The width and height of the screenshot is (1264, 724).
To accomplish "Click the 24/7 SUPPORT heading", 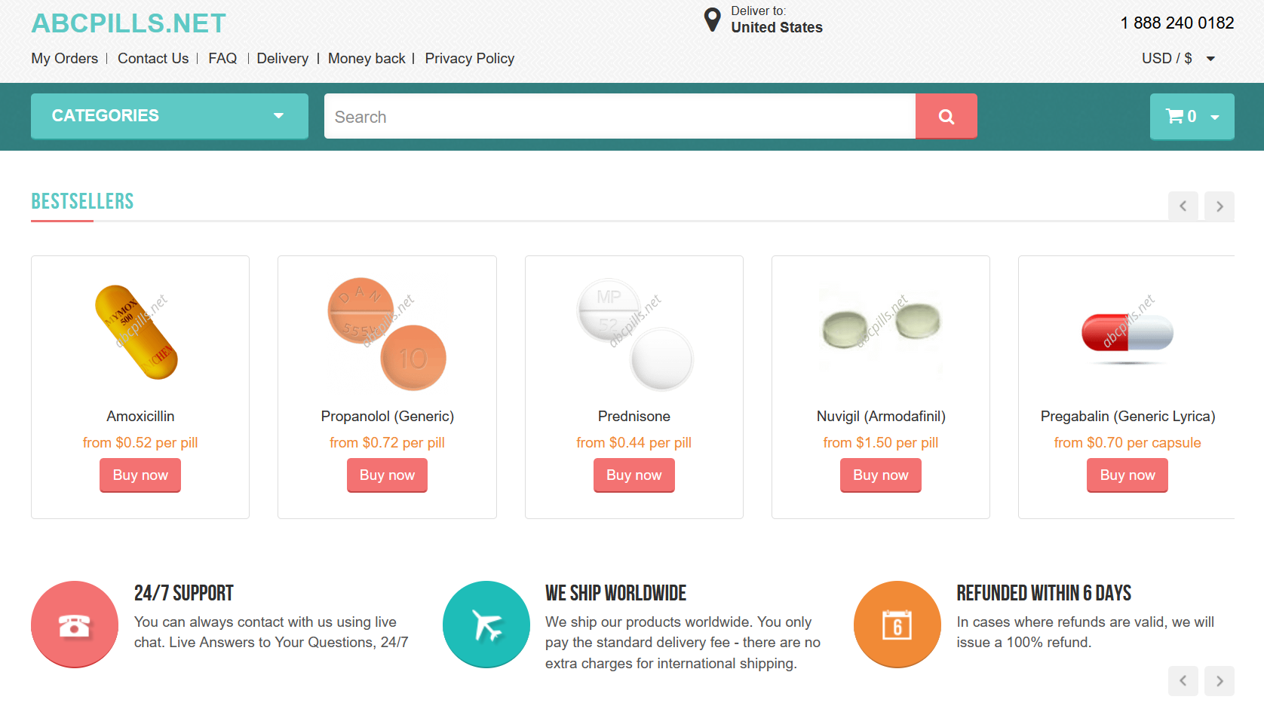I will [x=184, y=593].
